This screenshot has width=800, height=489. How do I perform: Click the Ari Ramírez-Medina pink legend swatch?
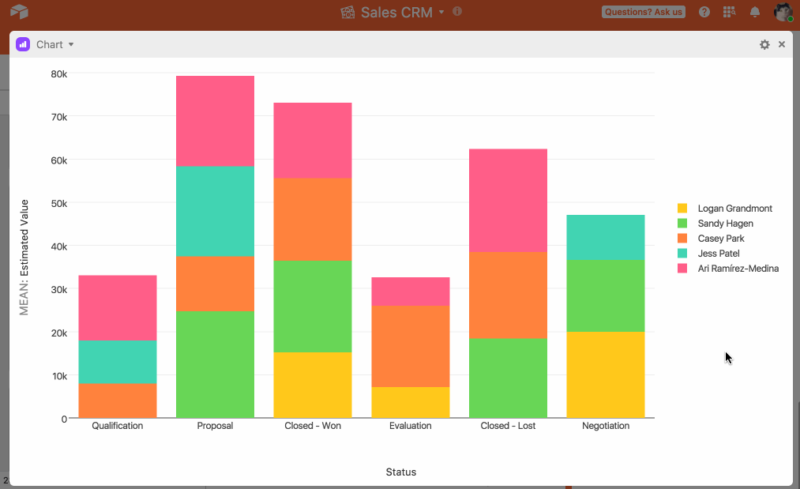682,269
